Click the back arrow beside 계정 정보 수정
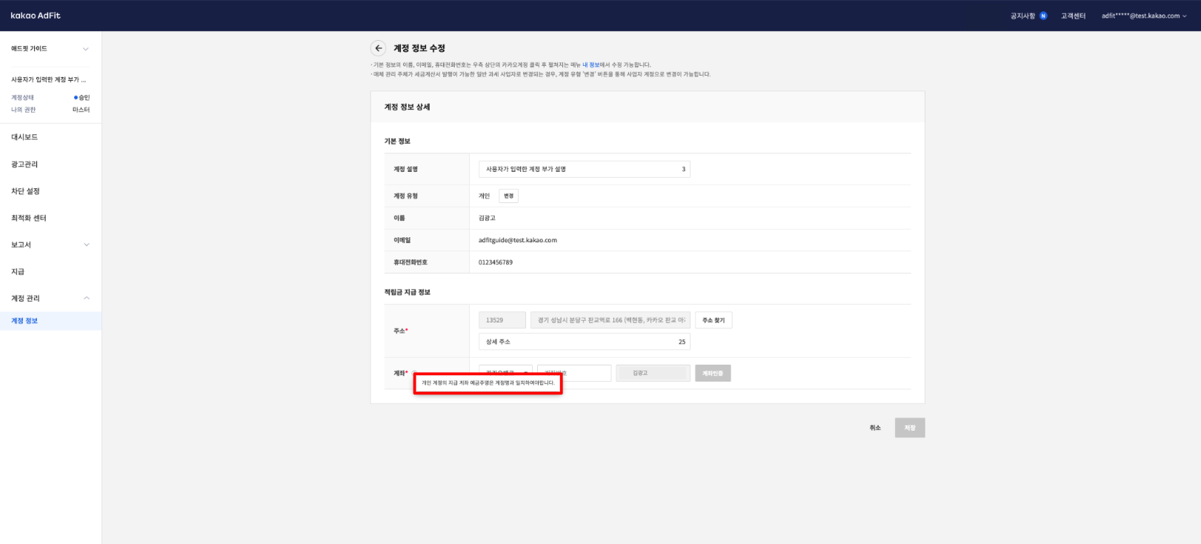 point(378,48)
